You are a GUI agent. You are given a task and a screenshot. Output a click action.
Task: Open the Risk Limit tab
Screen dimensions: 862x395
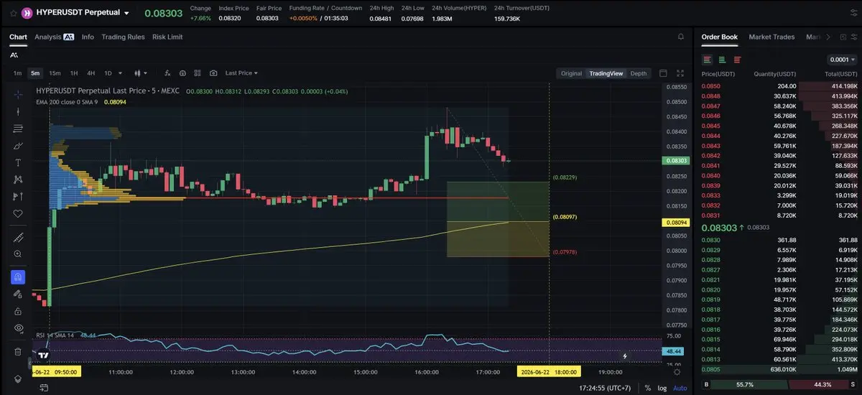click(167, 37)
